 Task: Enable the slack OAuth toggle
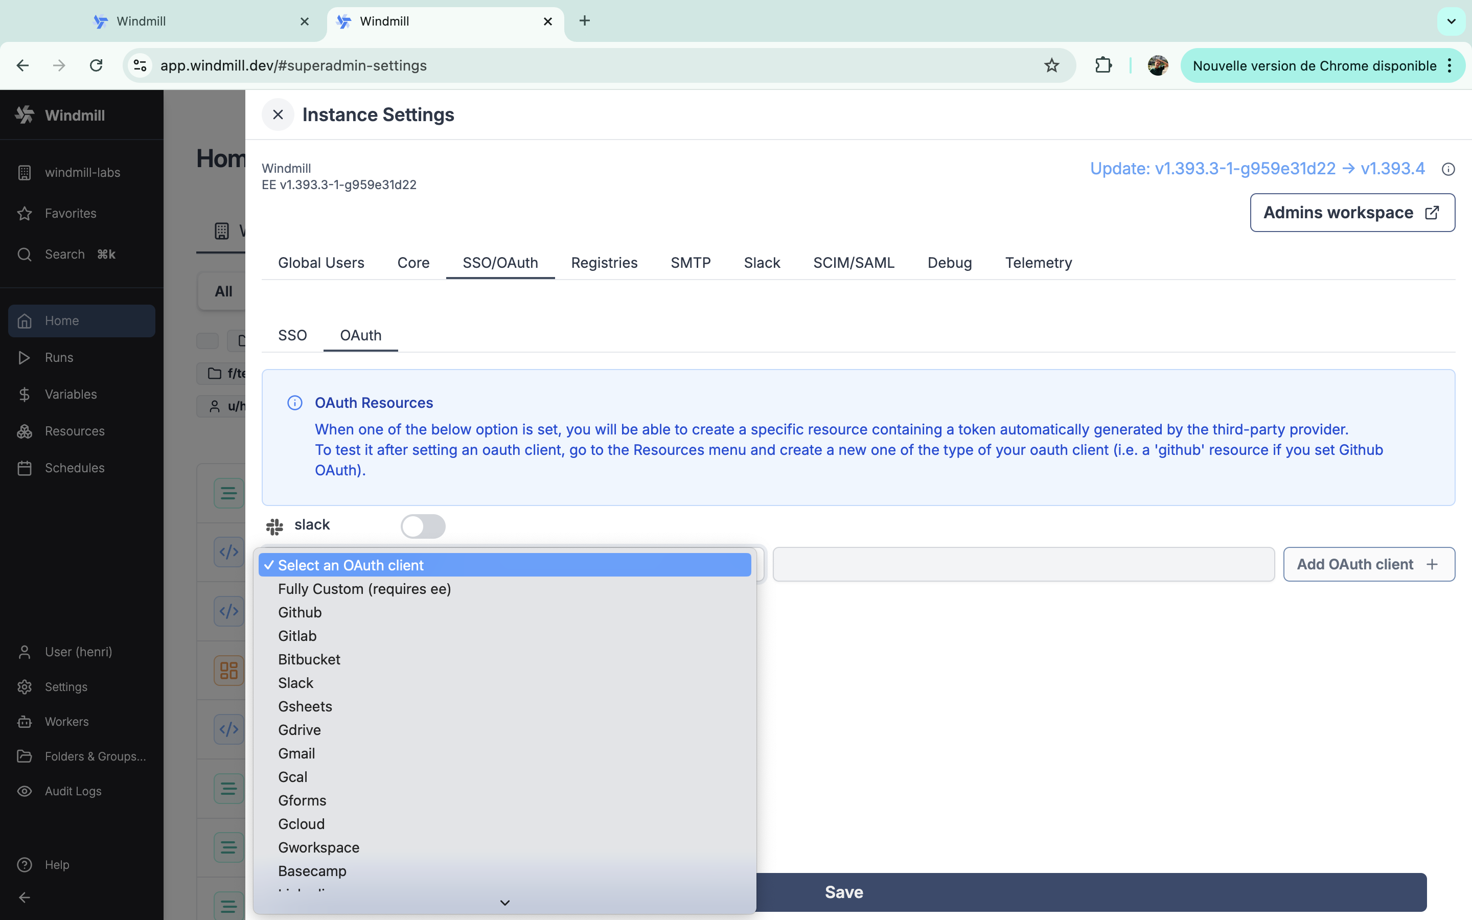click(423, 526)
